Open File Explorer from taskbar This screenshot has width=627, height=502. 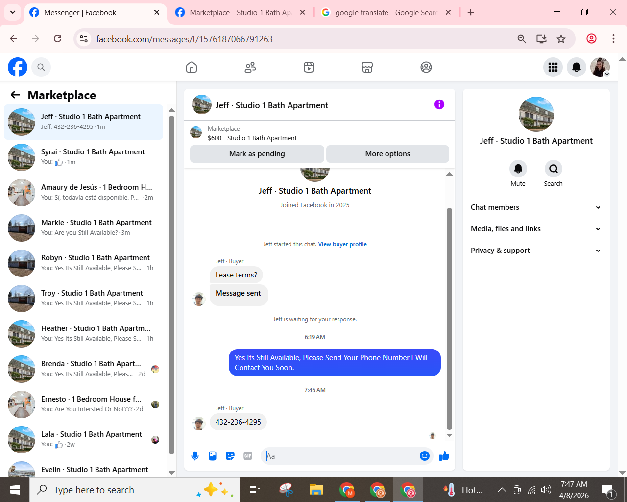pyautogui.click(x=316, y=490)
